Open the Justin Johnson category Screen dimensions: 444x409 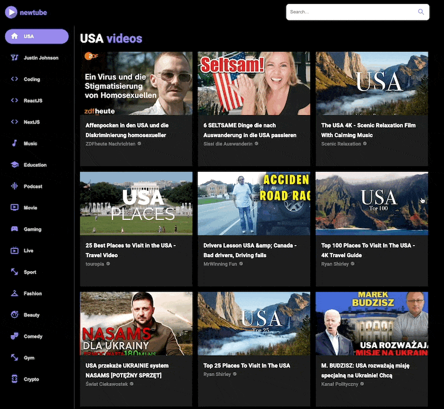click(37, 58)
